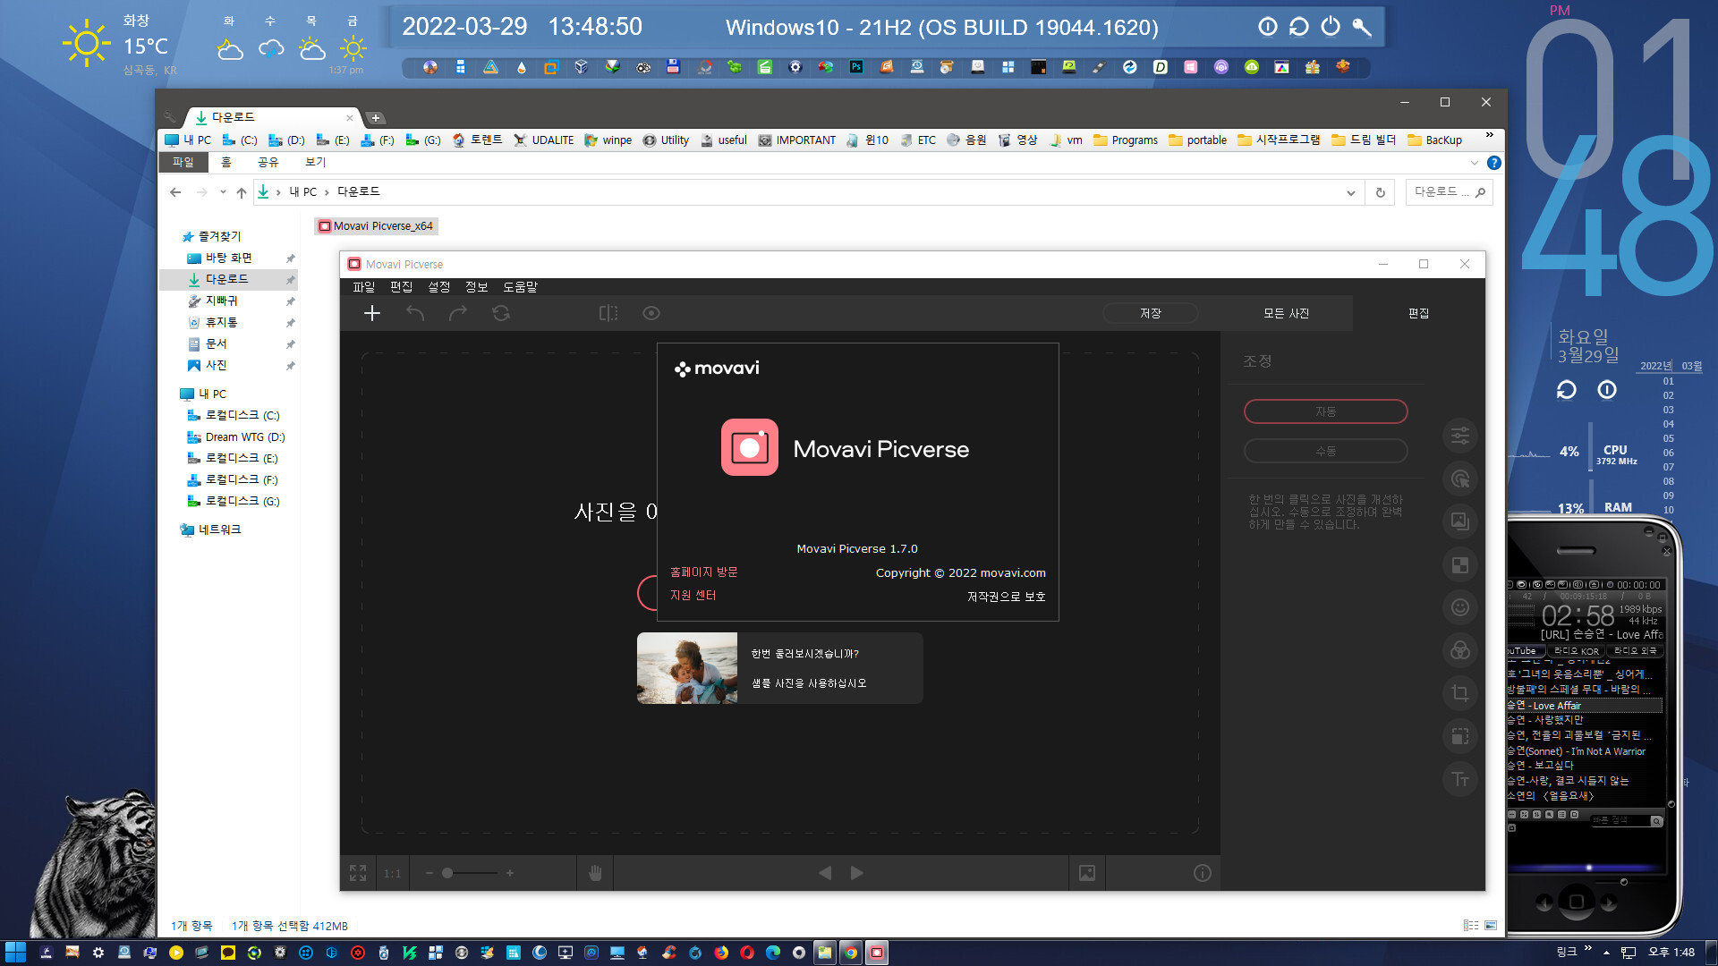Open the 편집 menu in Picverse
Viewport: 1718px width, 966px height.
tap(402, 287)
